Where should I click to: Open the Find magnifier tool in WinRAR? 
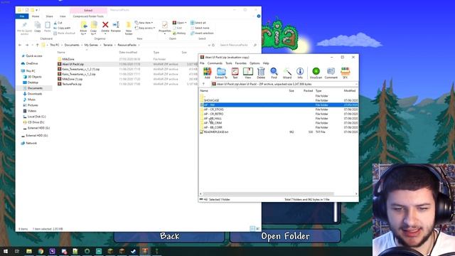(274, 73)
